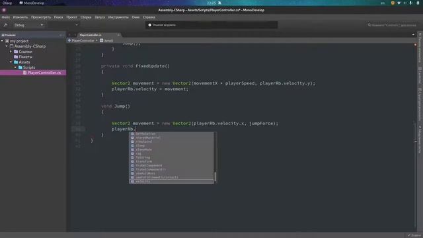Collapse the Assets folder
Image resolution: width=423 pixels, height=238 pixels.
coord(11,62)
